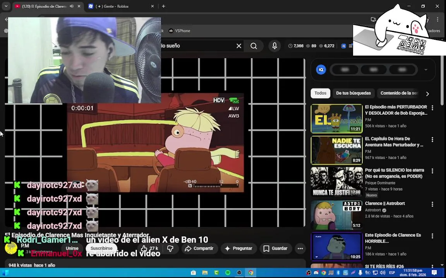Viewport: 446px width, 278px height.
Task: Open options menu for Hora De Aventura video
Action: click(432, 139)
